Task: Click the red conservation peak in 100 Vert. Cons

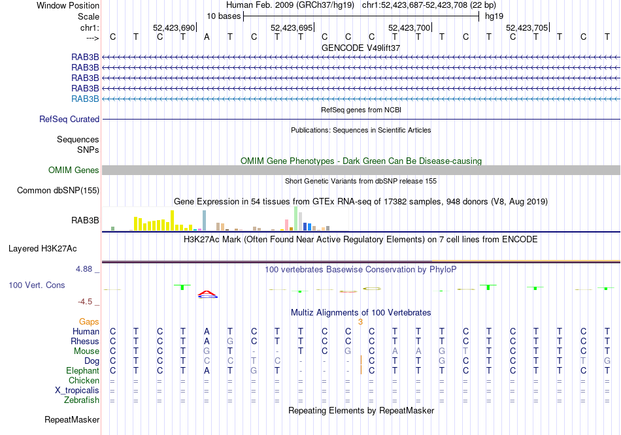Action: (207, 294)
